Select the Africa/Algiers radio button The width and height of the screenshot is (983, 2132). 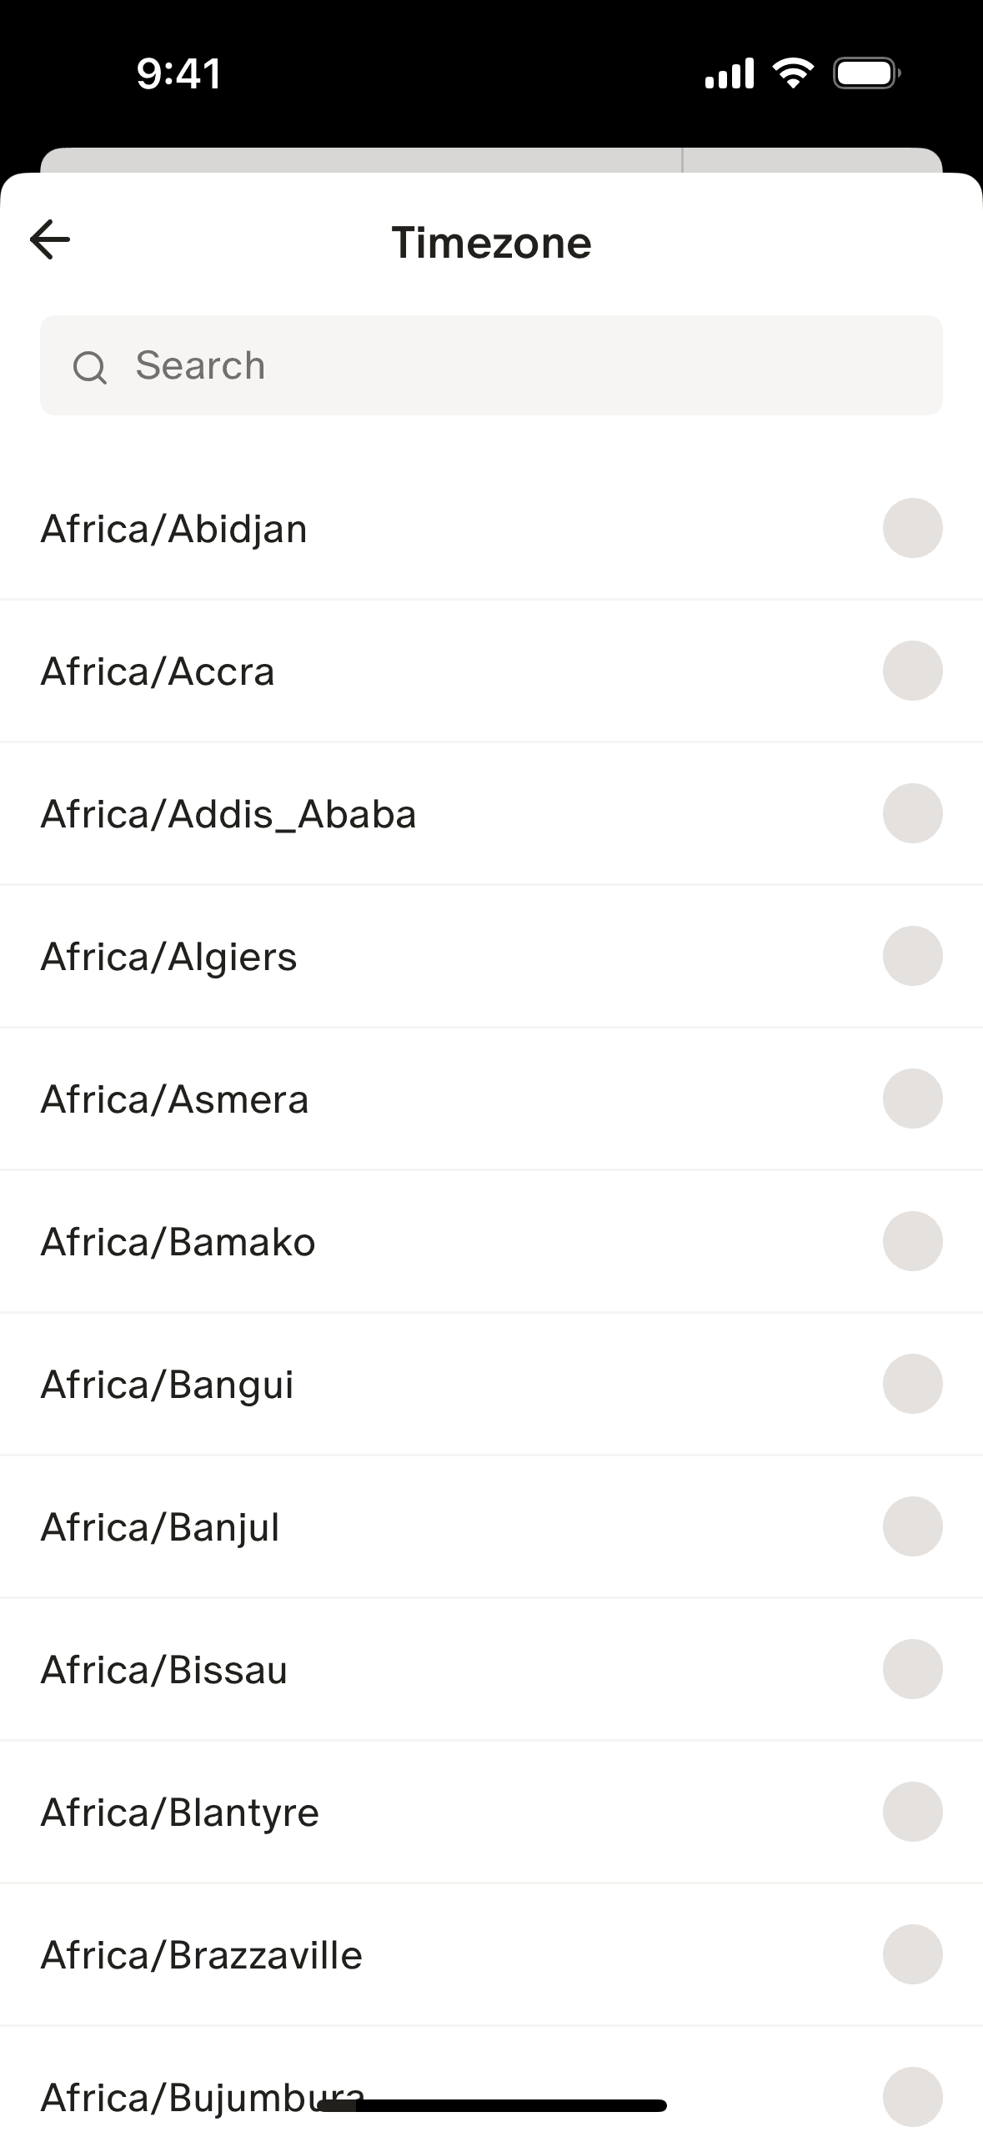pyautogui.click(x=912, y=956)
